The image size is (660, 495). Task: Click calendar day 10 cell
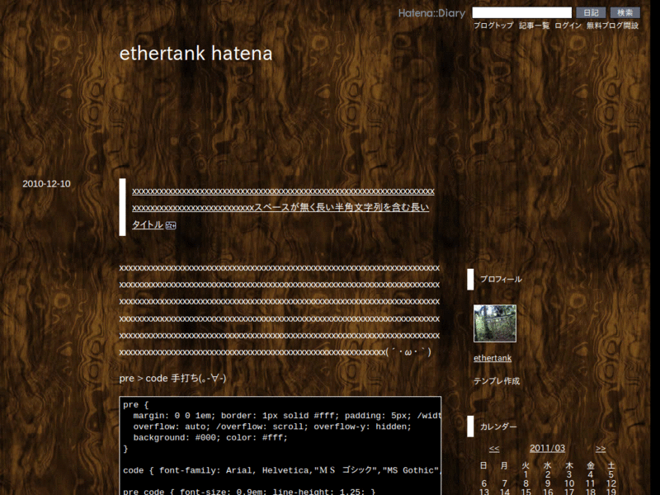[569, 483]
